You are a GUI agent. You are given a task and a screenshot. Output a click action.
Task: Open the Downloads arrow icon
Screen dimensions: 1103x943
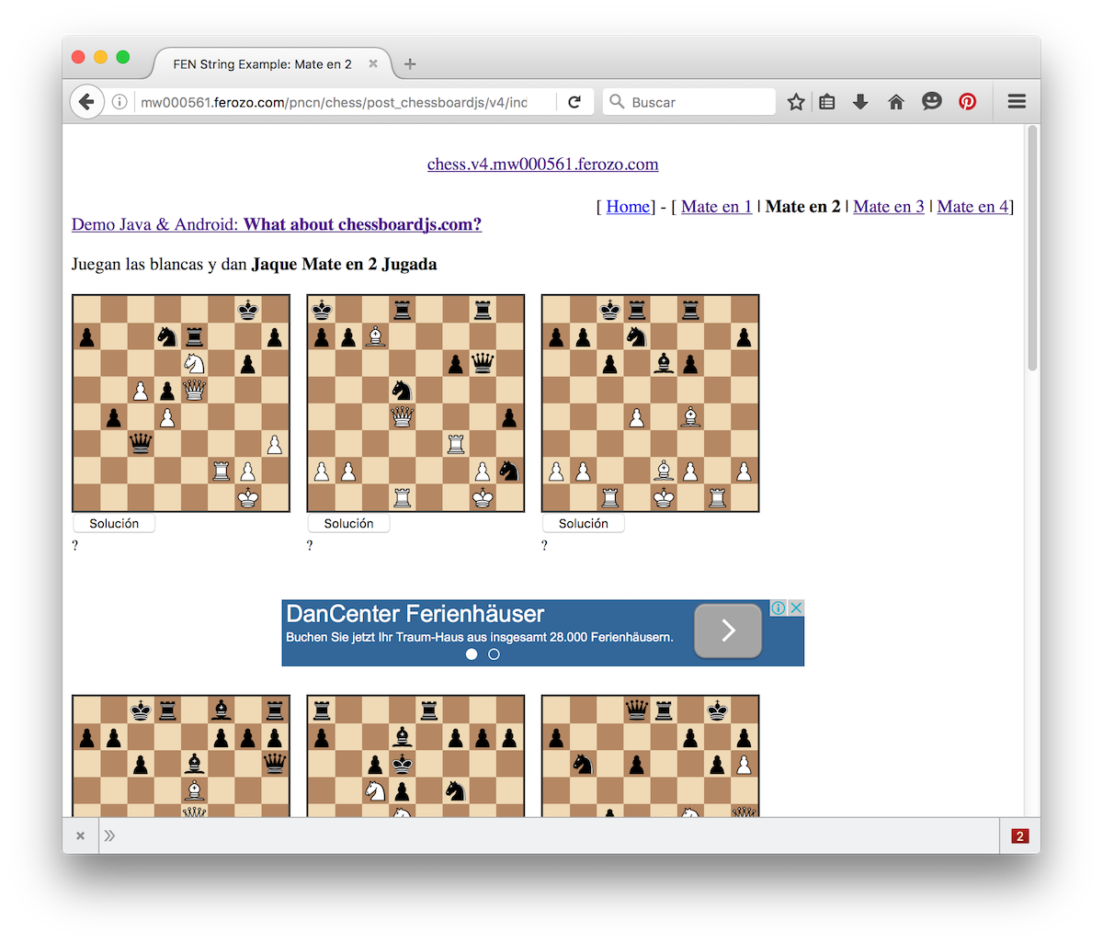860,101
